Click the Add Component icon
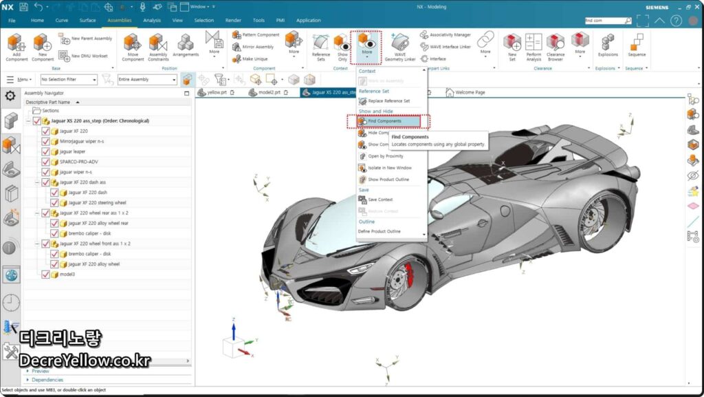 [16, 47]
